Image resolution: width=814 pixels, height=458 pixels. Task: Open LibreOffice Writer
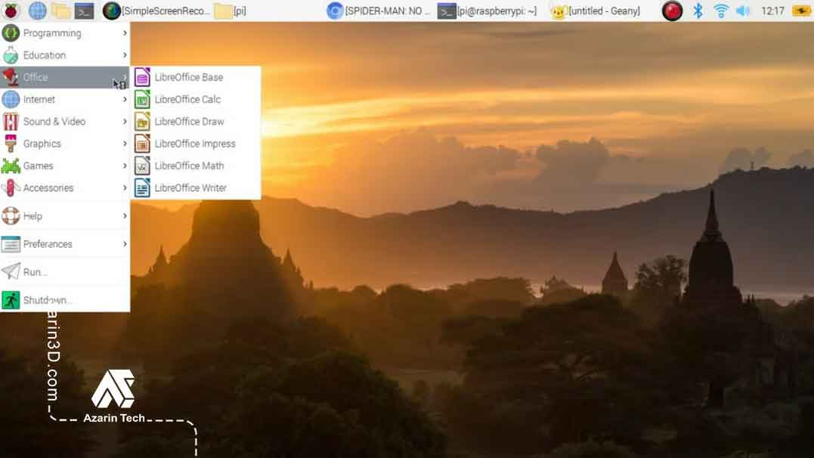pyautogui.click(x=190, y=187)
